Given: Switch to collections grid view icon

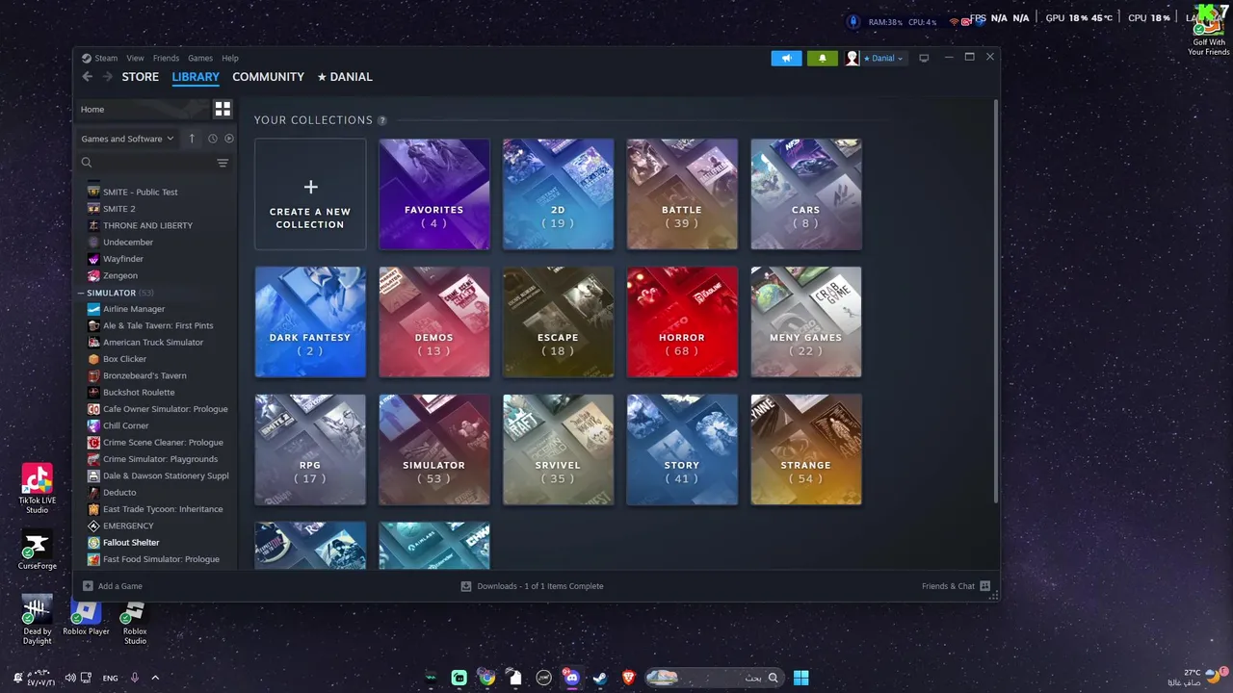Looking at the screenshot, I should [x=223, y=109].
